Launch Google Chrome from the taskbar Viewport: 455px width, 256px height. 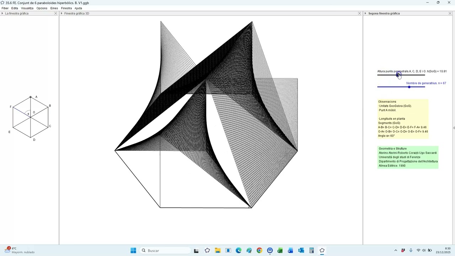point(259,251)
